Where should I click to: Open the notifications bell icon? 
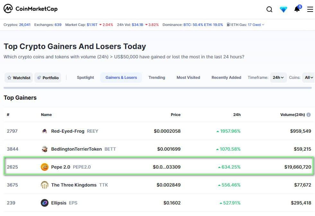pyautogui.click(x=297, y=9)
